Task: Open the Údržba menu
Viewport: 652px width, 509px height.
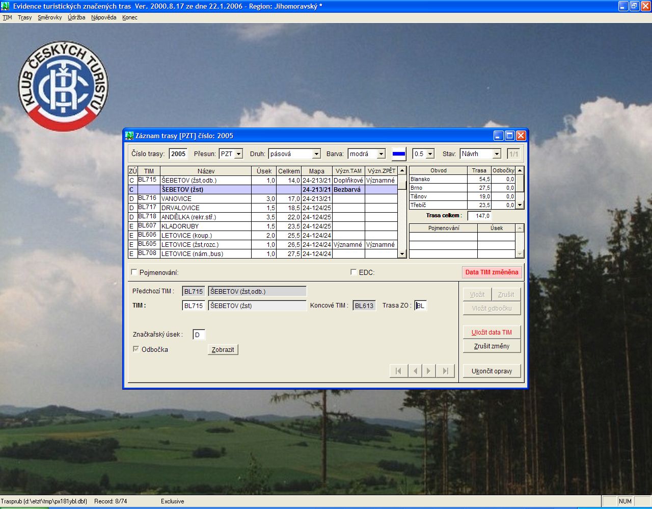Action: (76, 17)
